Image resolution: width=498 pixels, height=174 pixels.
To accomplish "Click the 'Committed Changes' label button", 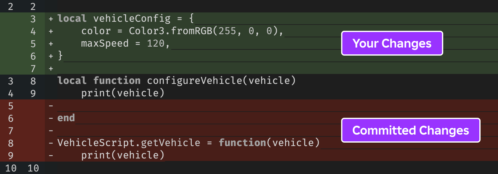I will point(411,130).
